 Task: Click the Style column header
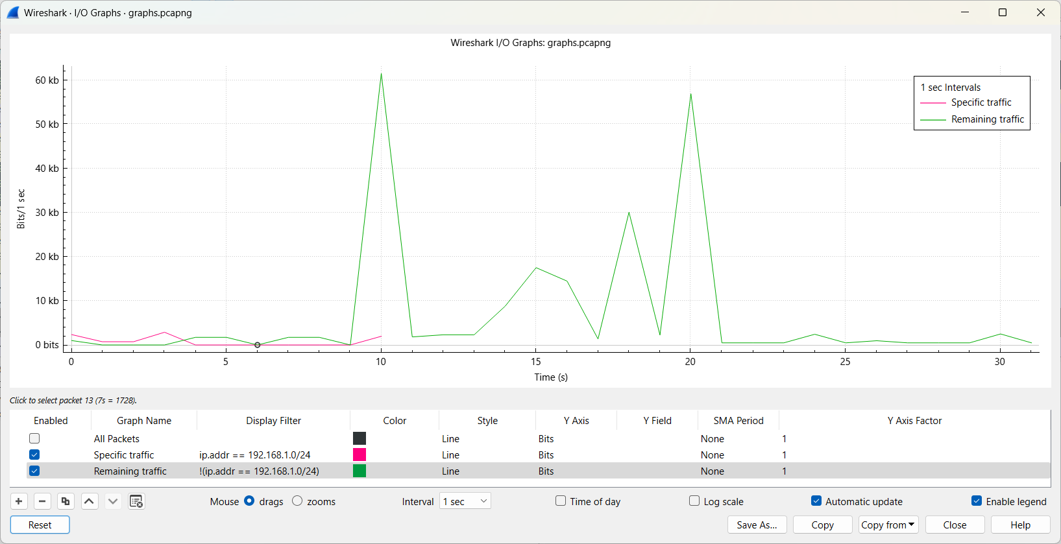[x=487, y=421]
